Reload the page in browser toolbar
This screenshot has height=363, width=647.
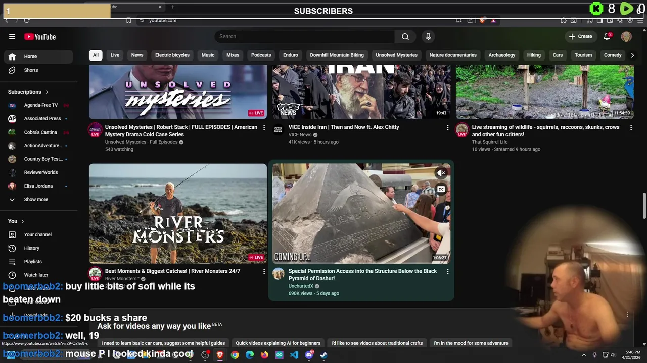pos(27,20)
